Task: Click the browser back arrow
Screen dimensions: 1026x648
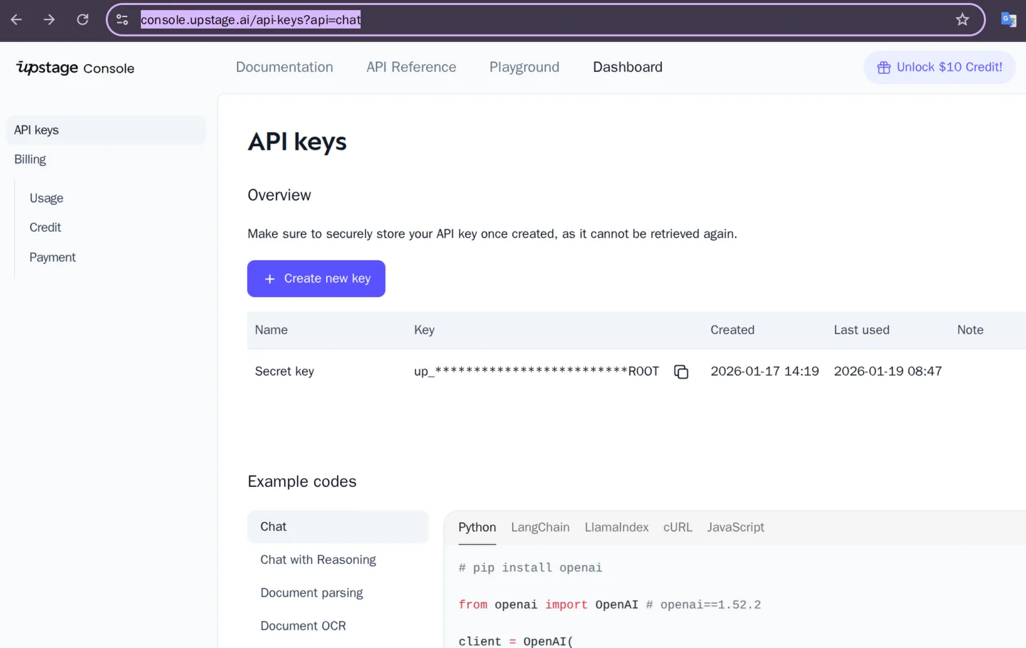Action: 17,20
